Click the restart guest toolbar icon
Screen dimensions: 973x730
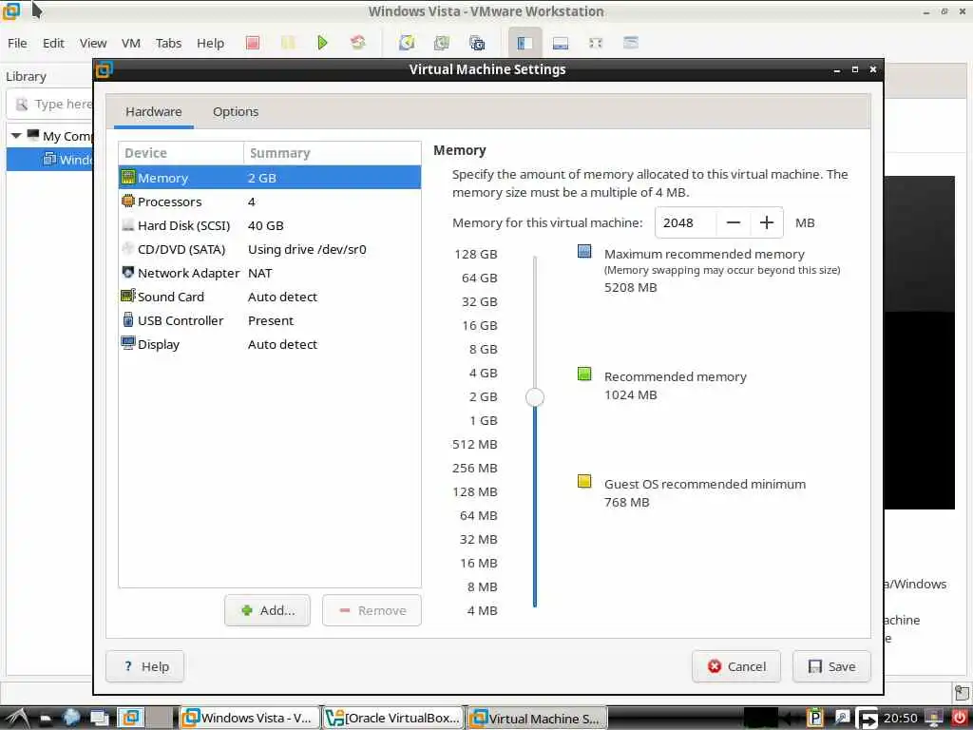358,43
